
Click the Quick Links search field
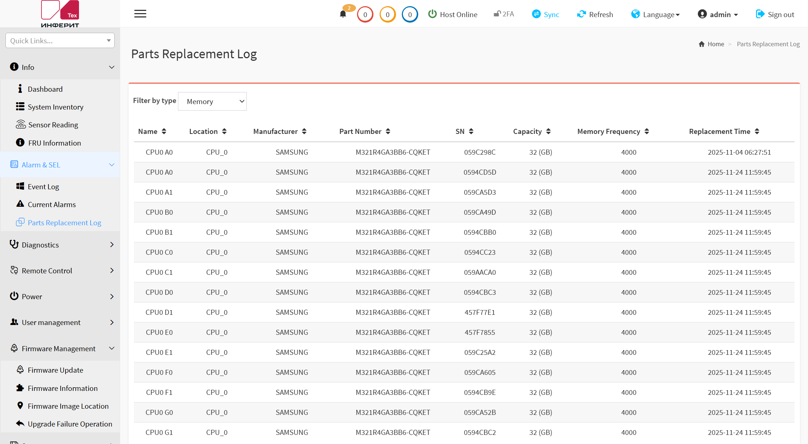click(60, 40)
